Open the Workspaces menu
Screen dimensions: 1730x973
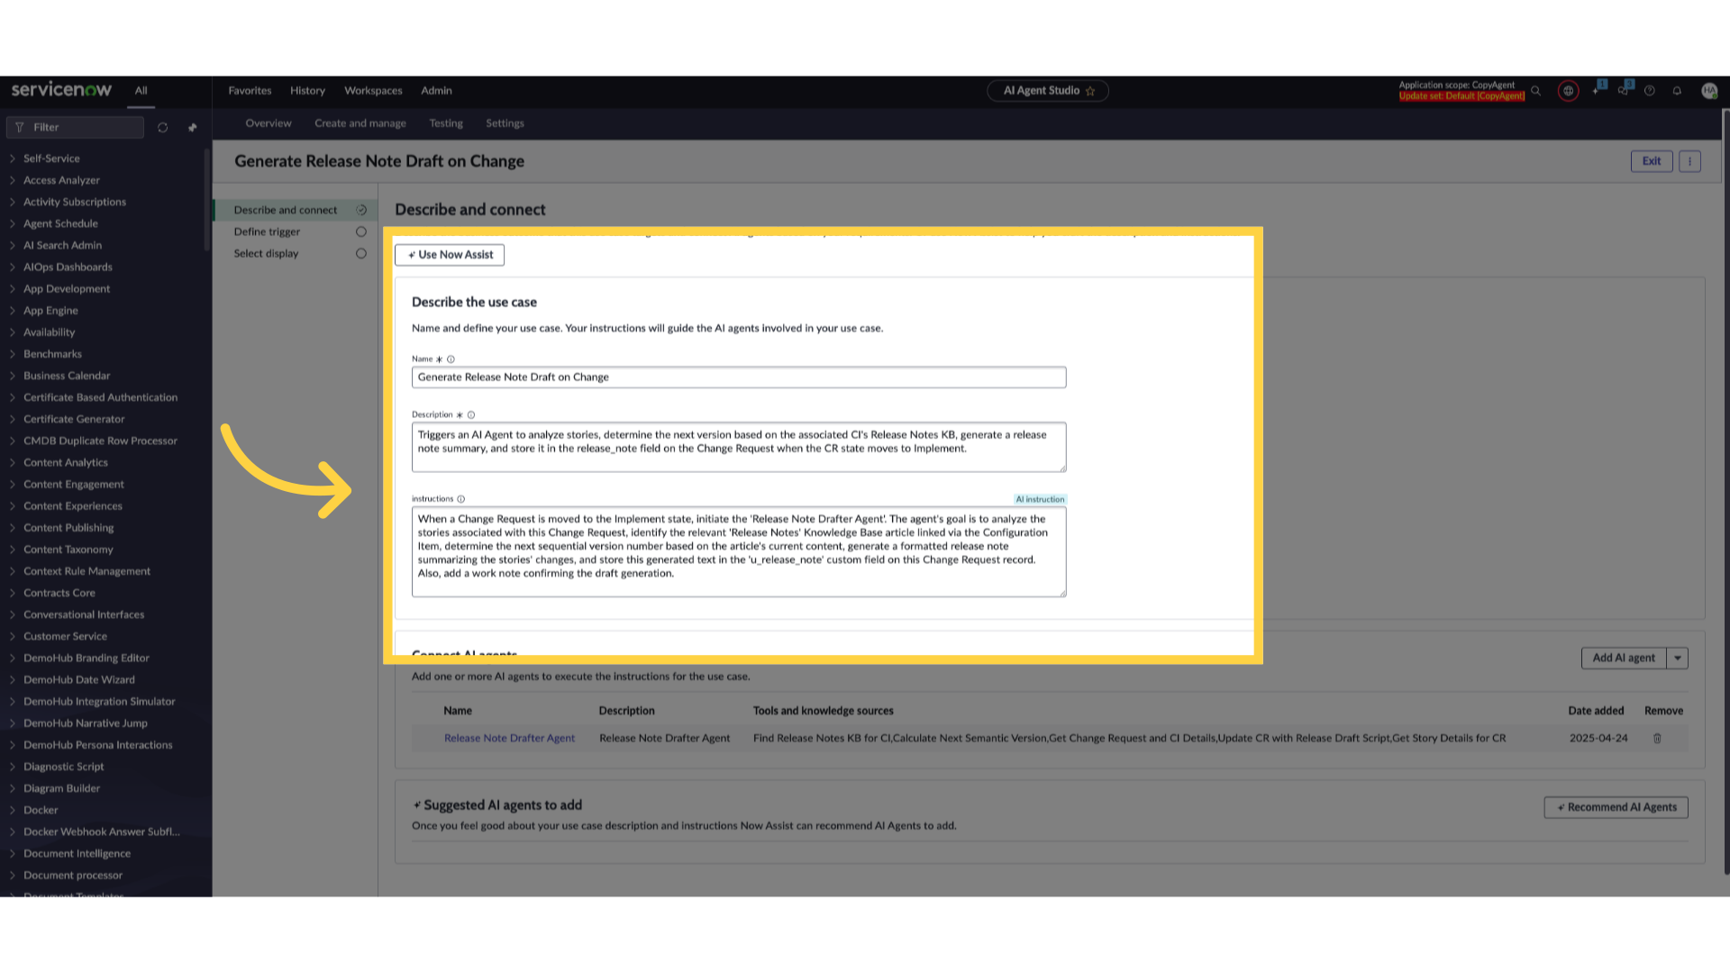[x=373, y=91]
